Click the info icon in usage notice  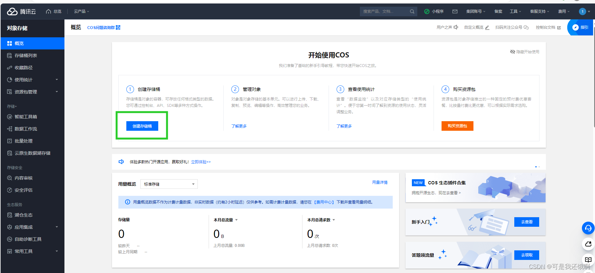(x=128, y=202)
